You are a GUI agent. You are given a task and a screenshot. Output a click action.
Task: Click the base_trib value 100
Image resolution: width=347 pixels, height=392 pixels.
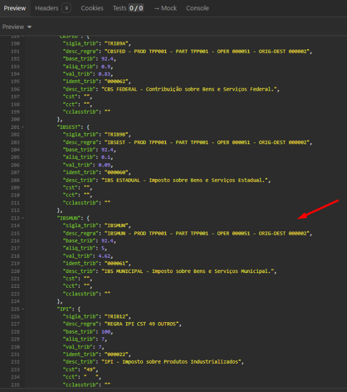click(108, 331)
